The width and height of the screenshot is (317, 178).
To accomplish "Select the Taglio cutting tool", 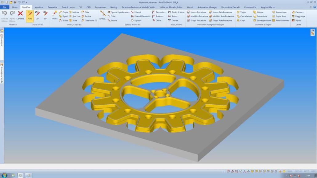I will coord(241,12).
